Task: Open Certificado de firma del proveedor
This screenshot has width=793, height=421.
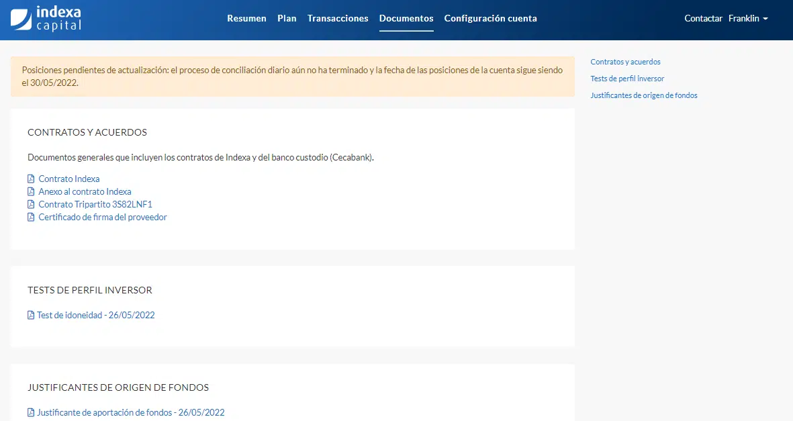Action: tap(103, 217)
